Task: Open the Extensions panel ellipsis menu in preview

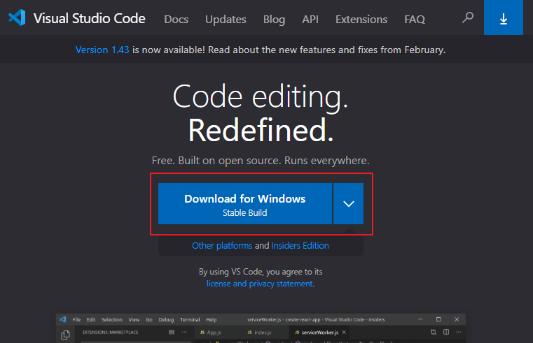Action: [184, 332]
